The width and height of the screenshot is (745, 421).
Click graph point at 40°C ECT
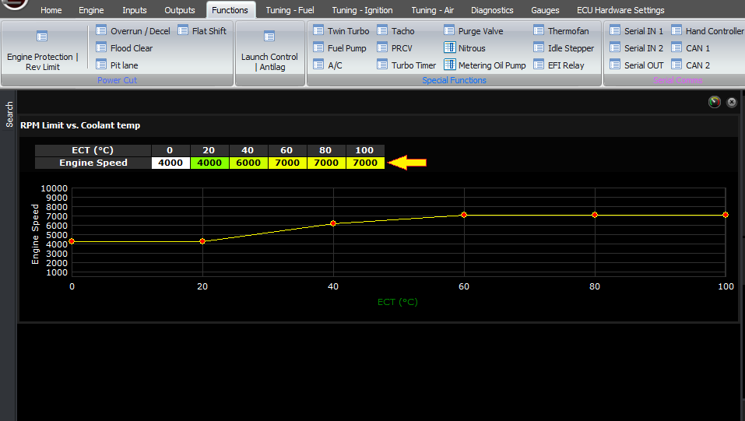click(333, 223)
